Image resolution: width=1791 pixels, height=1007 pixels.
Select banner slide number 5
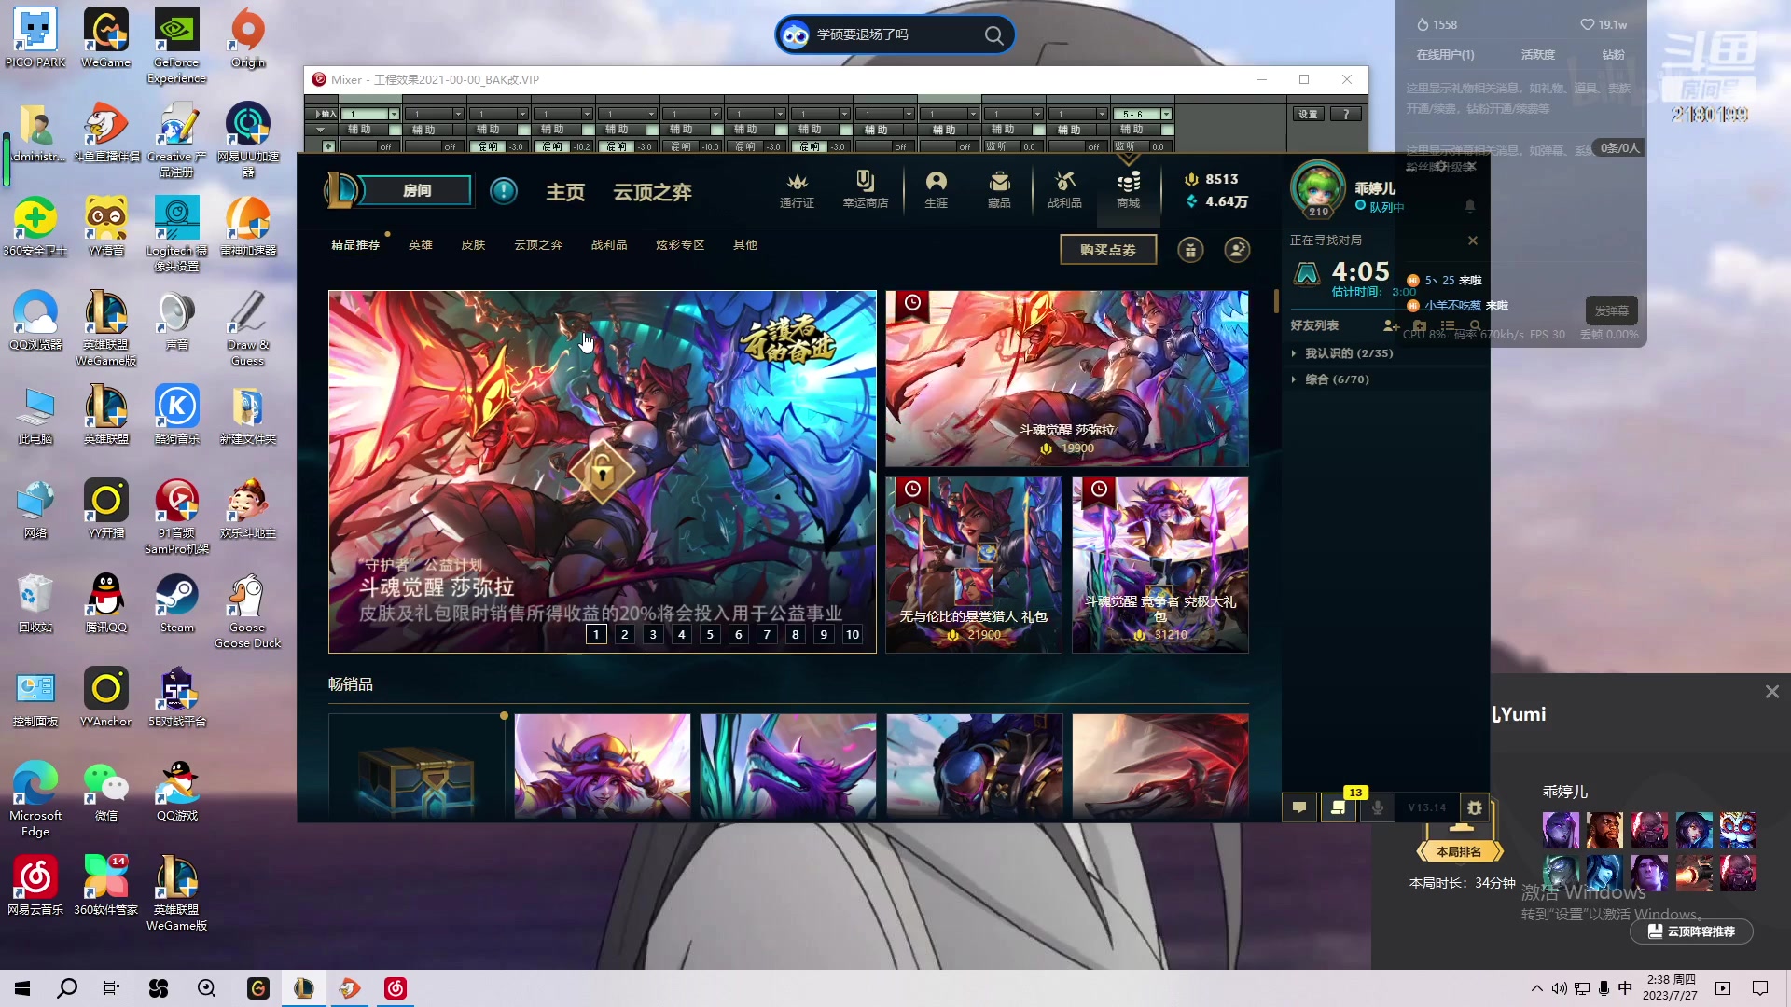(710, 635)
